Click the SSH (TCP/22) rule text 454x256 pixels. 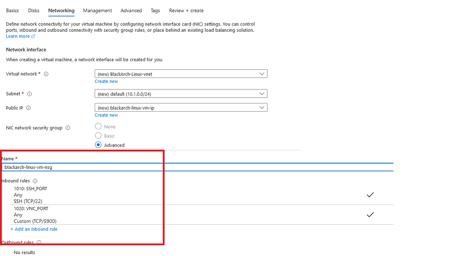click(28, 201)
